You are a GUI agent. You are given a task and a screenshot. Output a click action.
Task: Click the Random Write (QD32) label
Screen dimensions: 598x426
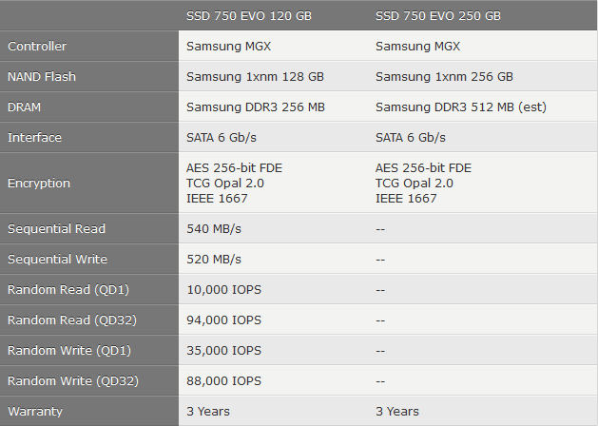point(73,381)
